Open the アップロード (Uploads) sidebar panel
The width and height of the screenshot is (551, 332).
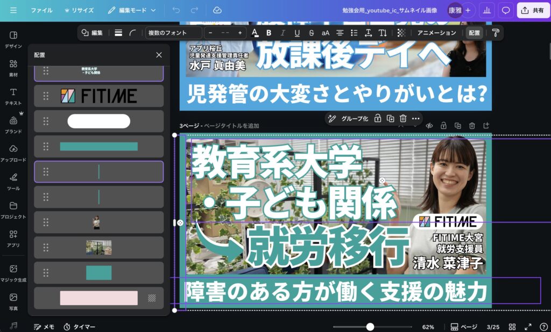[x=13, y=153]
